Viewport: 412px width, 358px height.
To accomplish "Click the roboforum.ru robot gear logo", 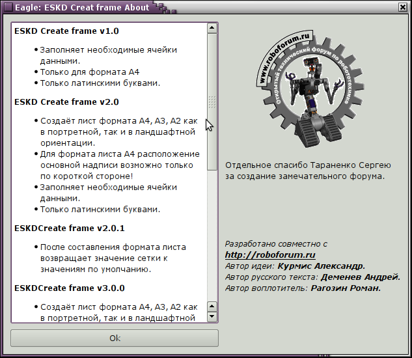I will (310, 88).
